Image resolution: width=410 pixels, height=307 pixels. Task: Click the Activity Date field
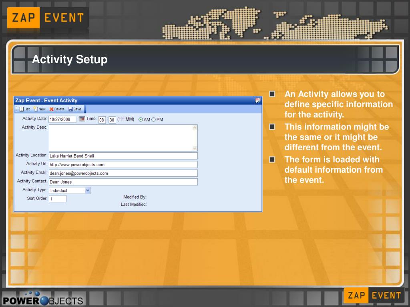point(62,119)
